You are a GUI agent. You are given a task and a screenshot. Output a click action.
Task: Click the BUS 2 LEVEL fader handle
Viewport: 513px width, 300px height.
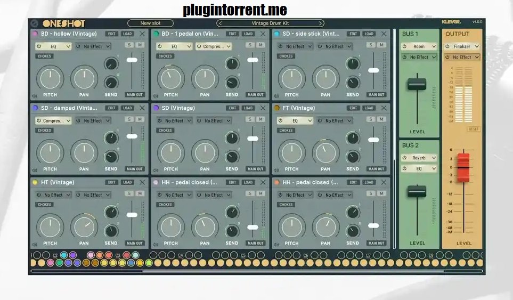click(x=417, y=191)
